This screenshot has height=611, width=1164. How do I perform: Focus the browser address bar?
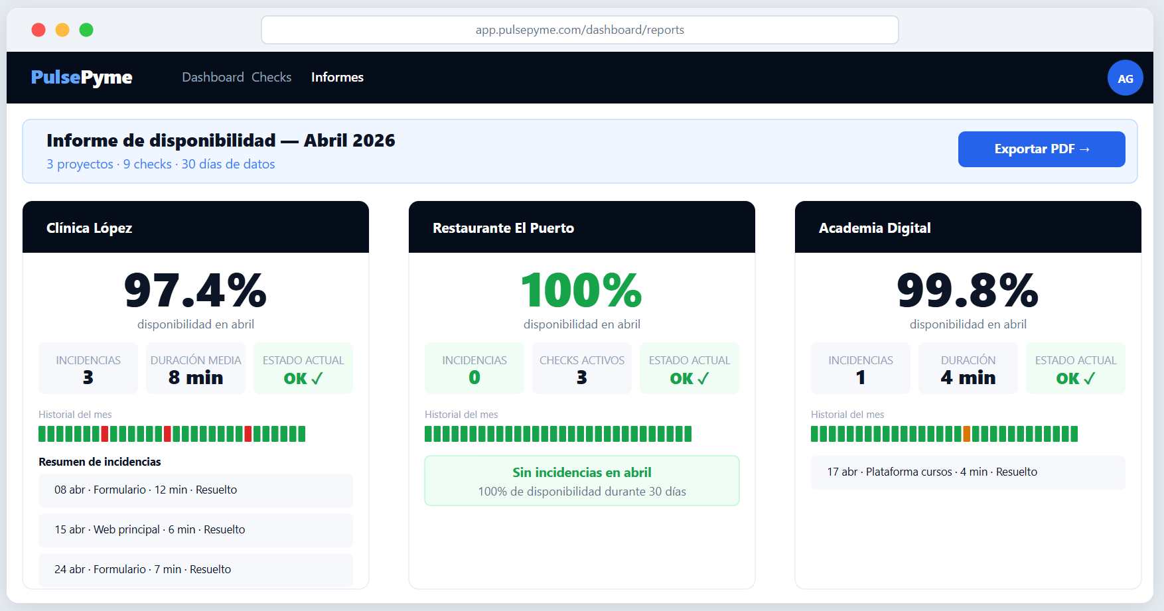click(x=580, y=30)
